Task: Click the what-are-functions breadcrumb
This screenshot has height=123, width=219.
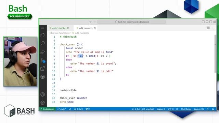Action: click(x=59, y=33)
